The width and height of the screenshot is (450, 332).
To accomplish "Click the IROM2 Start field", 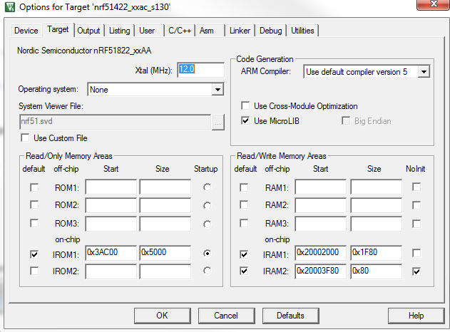I will click(x=111, y=271).
